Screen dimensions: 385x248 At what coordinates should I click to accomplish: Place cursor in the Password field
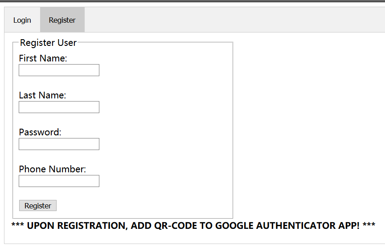click(x=59, y=144)
